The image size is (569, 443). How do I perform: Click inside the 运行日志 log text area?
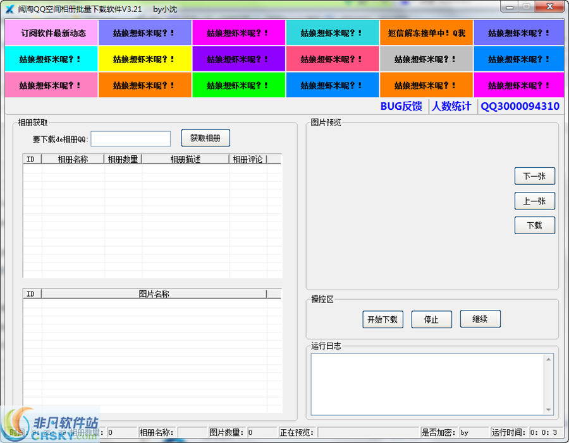[x=427, y=384]
